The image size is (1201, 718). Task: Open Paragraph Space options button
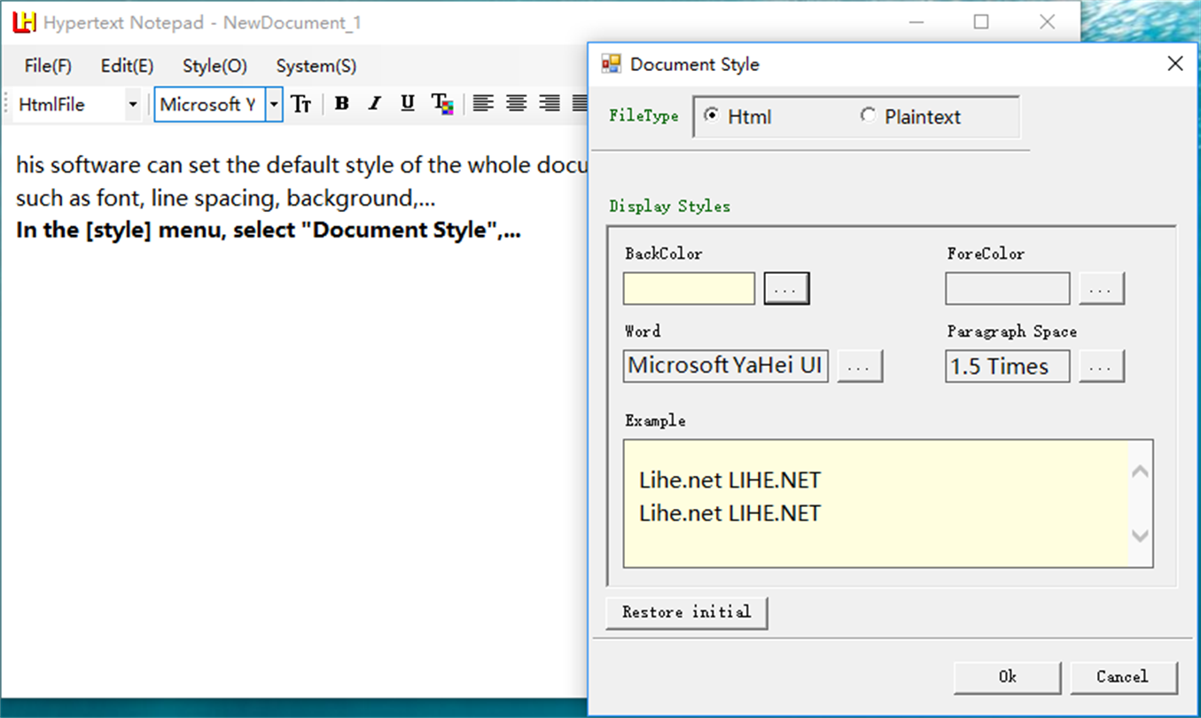[x=1102, y=366]
